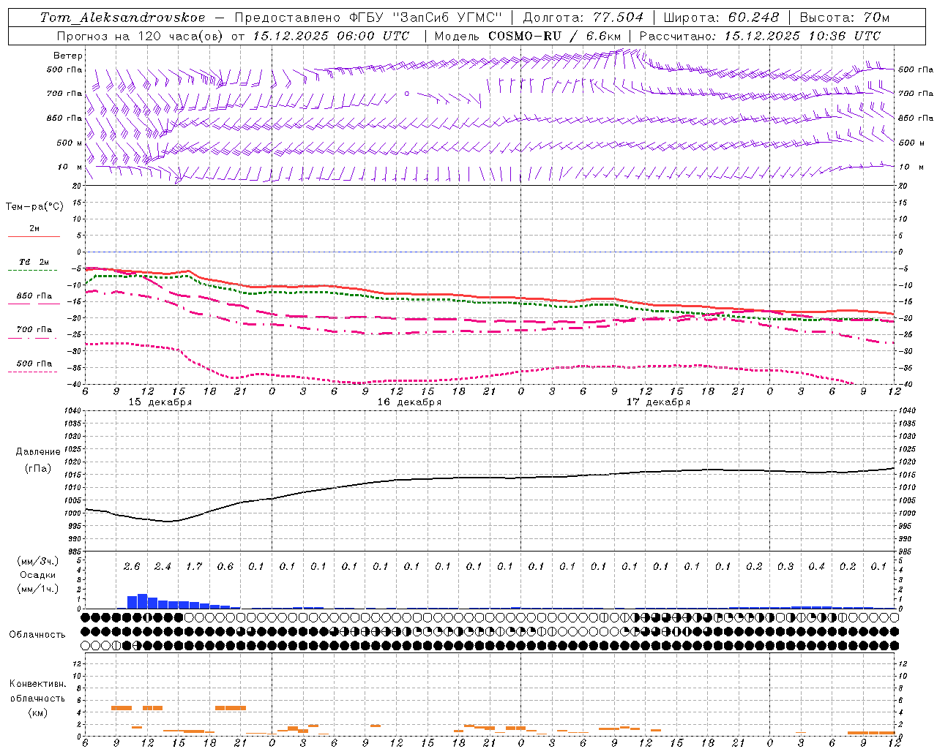Click the 0.3 precipitation value
Viewport: 937px width, 749px height.
(785, 567)
